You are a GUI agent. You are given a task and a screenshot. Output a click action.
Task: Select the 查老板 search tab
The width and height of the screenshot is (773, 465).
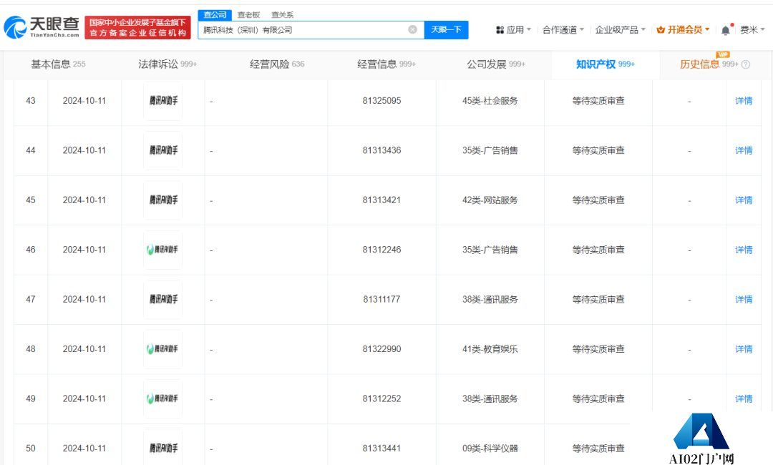248,14
